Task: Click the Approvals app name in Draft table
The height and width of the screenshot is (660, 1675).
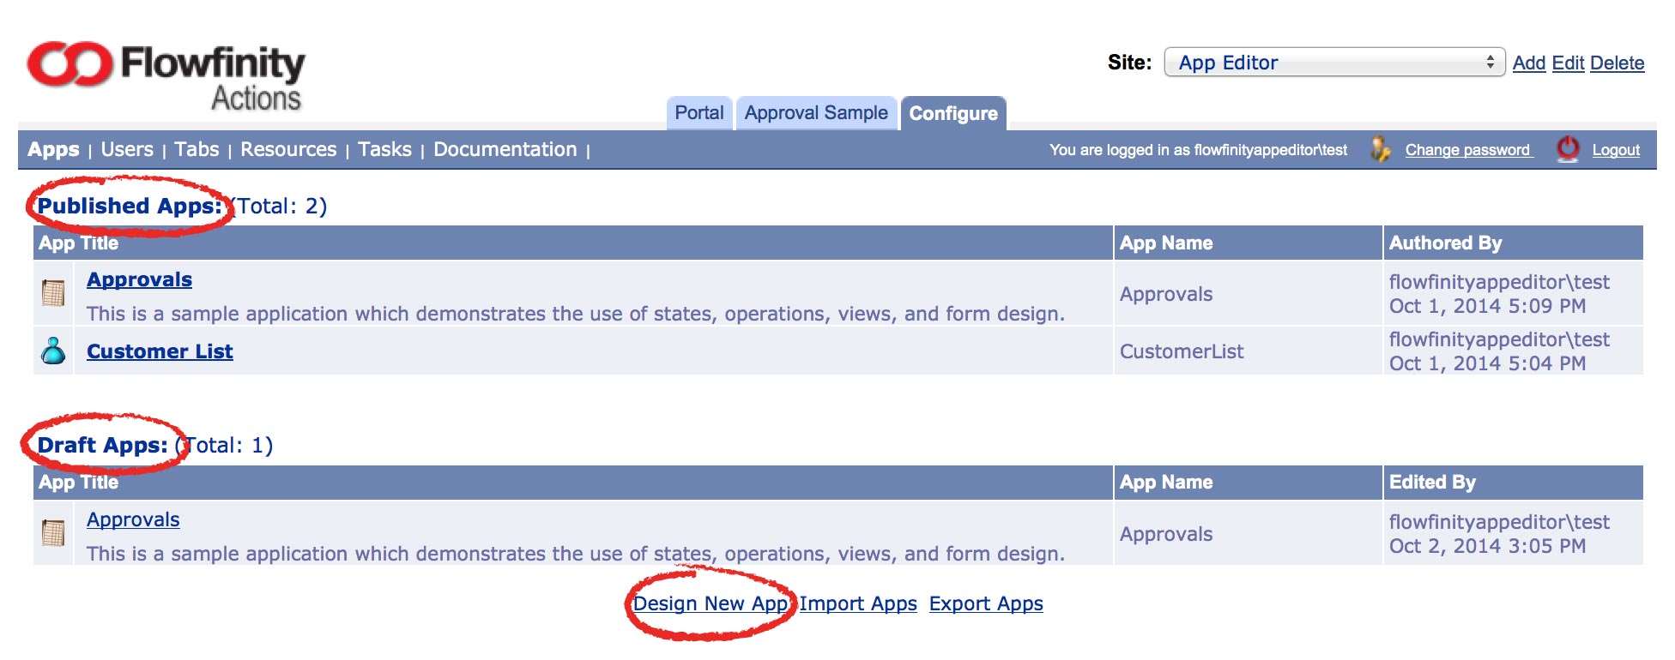Action: click(x=1166, y=534)
